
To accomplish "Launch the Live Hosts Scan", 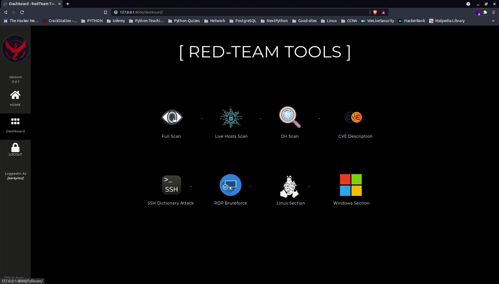I will point(231,117).
